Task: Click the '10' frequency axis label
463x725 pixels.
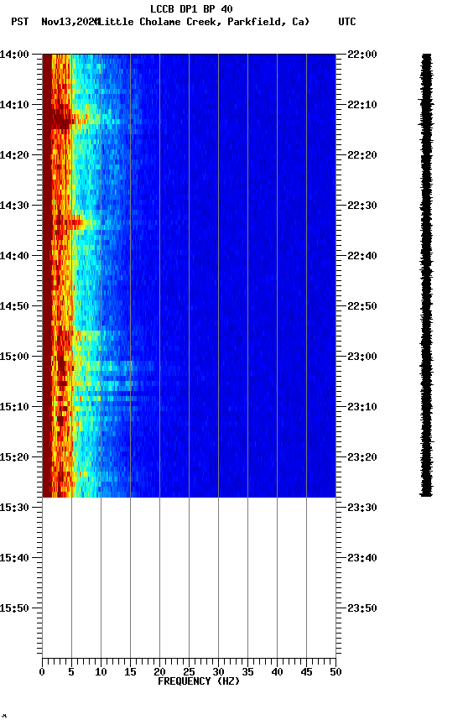Action: (101, 672)
